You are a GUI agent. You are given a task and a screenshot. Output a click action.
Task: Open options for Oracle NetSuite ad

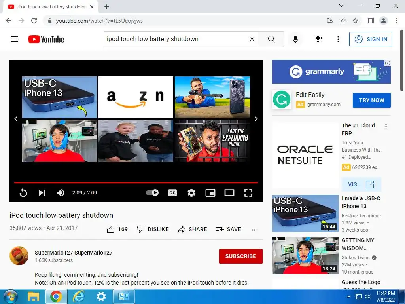(386, 127)
